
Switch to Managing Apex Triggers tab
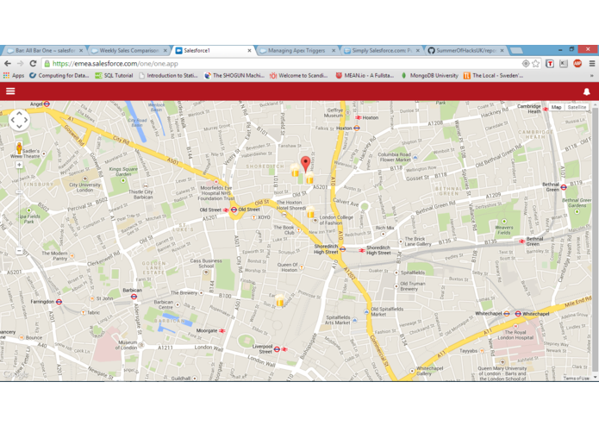coord(296,50)
